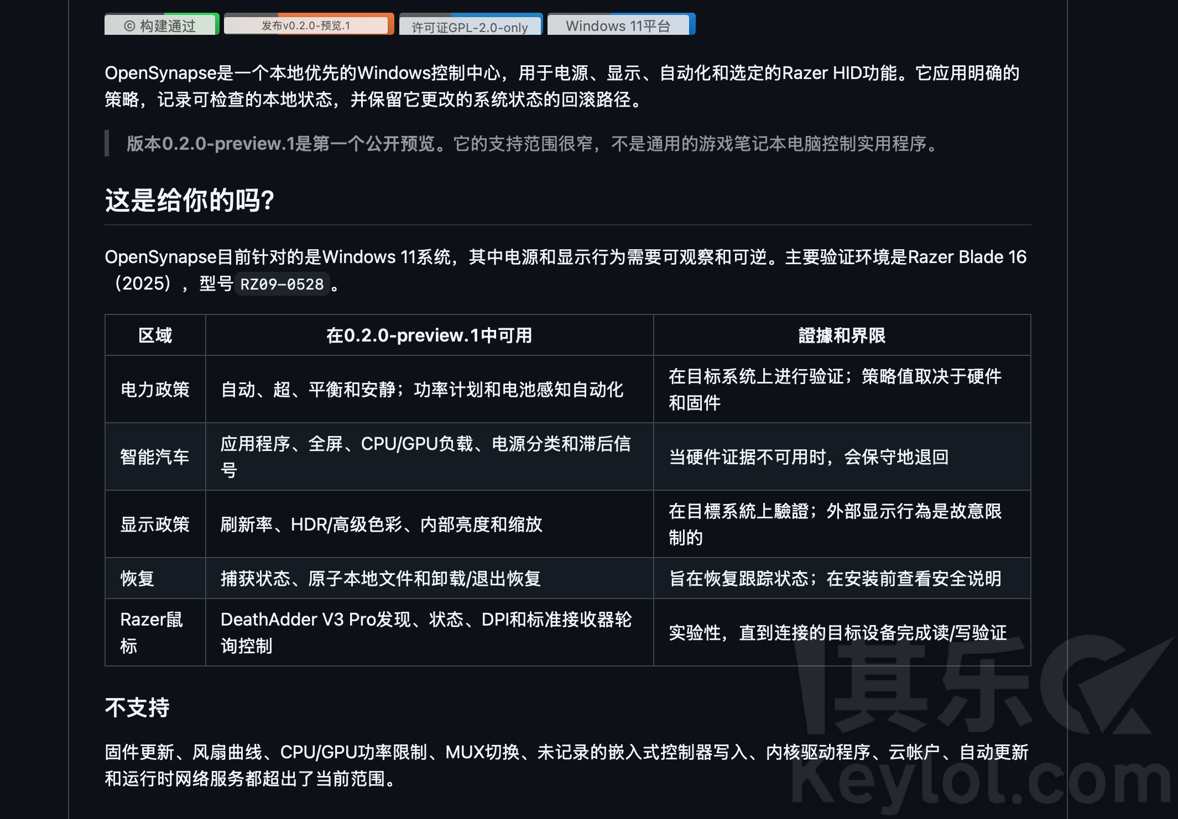
Task: Open the 发布v0.2.0-预览.1 release badge
Action: point(309,24)
